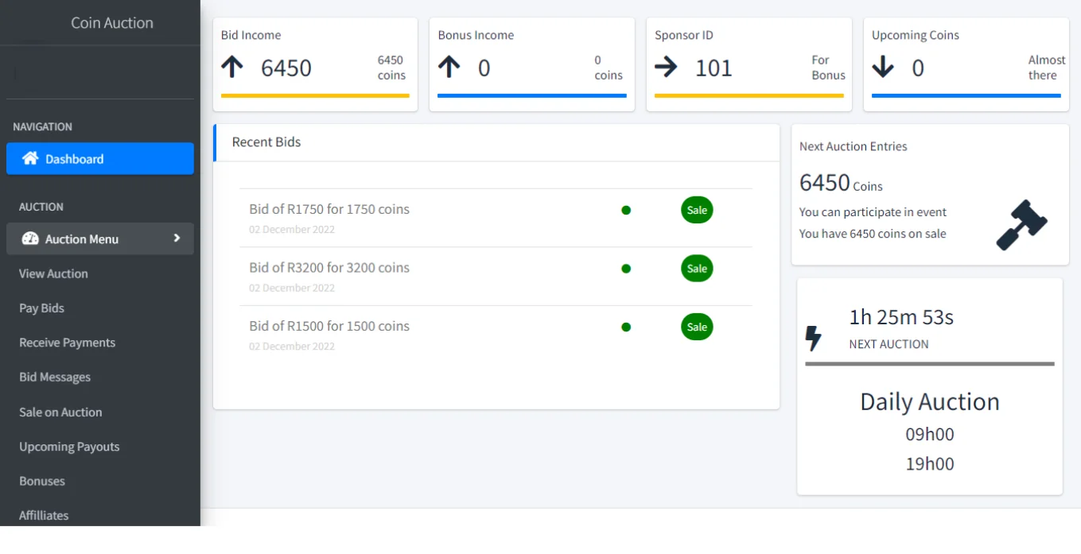Open the Dashboard navigation item
This screenshot has width=1081, height=554.
pos(100,158)
